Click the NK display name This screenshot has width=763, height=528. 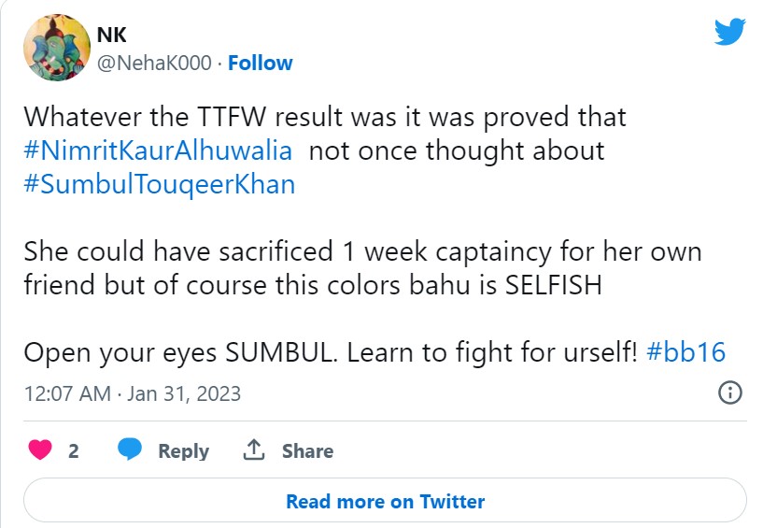112,35
